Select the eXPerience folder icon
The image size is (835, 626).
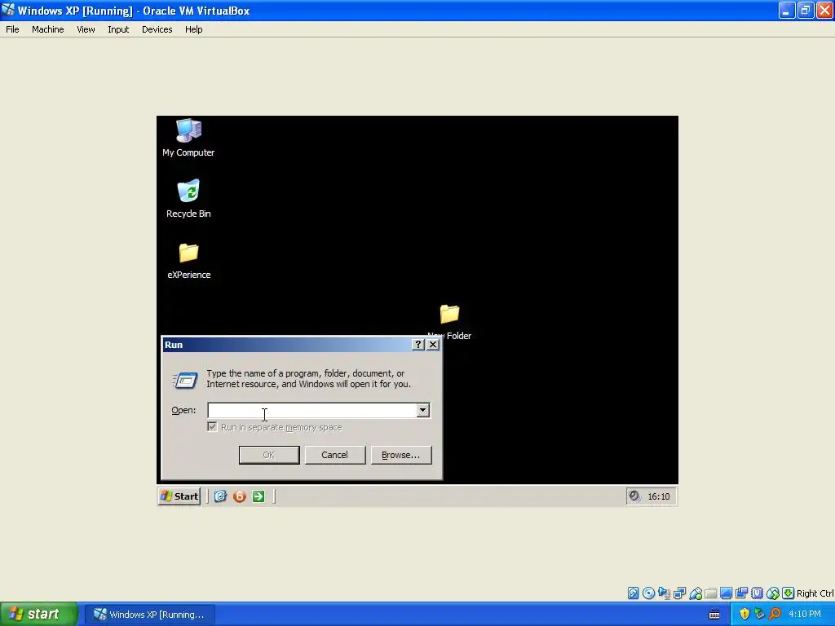click(x=188, y=260)
